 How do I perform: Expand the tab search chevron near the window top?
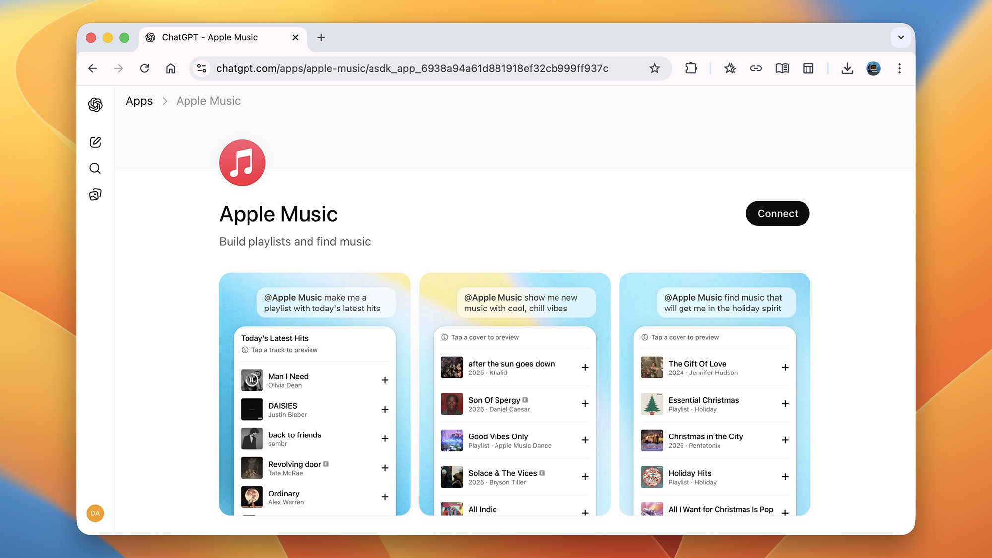901,37
